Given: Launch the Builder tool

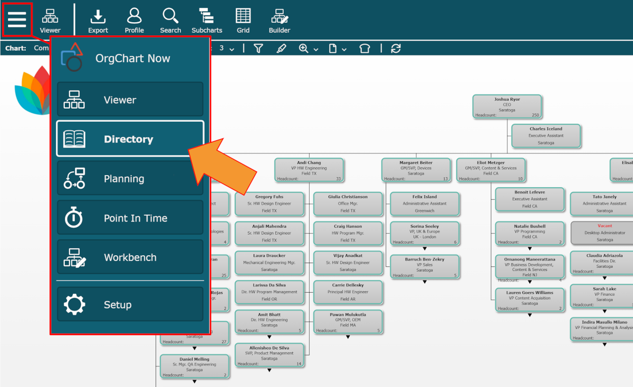Looking at the screenshot, I should pos(279,20).
